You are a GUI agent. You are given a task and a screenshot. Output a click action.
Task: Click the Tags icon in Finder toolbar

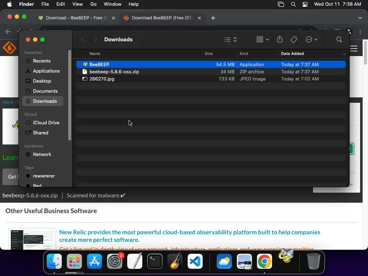[294, 40]
